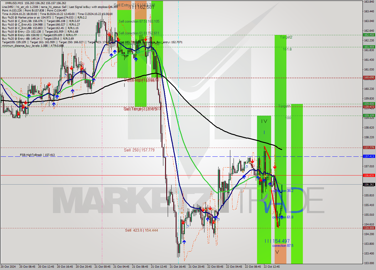The height and width of the screenshot is (270, 376).
Task: Click the 'correction 38.2' label
Action: point(283,191)
